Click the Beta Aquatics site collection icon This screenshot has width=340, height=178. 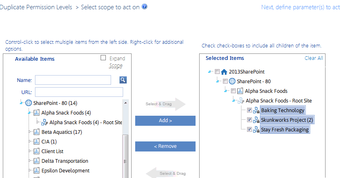coord(37,132)
